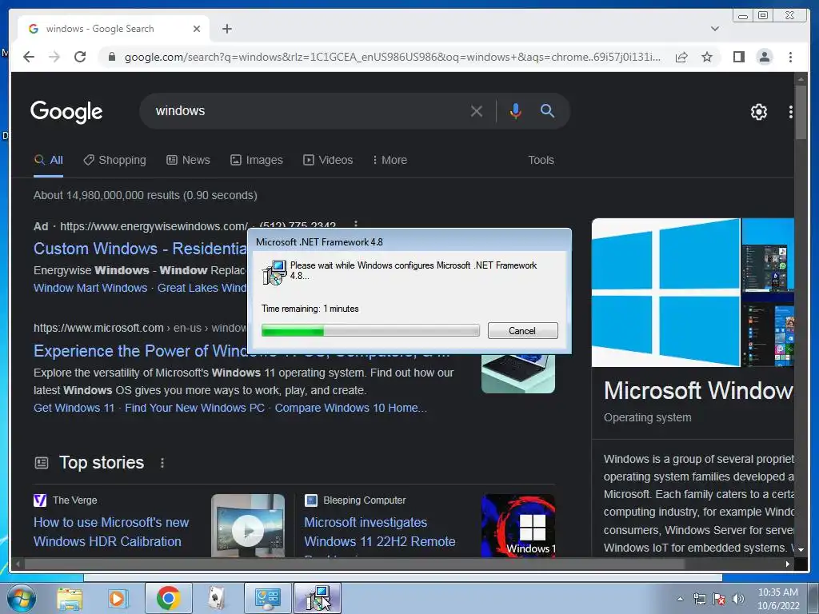Open the Solitaire cards taskbar item
This screenshot has width=819, height=614.
point(217,598)
